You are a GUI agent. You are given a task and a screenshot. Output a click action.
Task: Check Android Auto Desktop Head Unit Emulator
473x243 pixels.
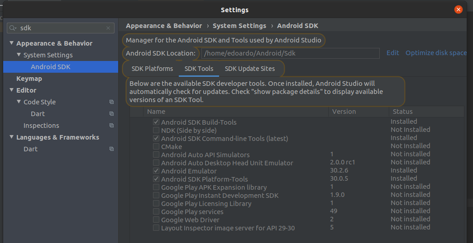(156, 163)
